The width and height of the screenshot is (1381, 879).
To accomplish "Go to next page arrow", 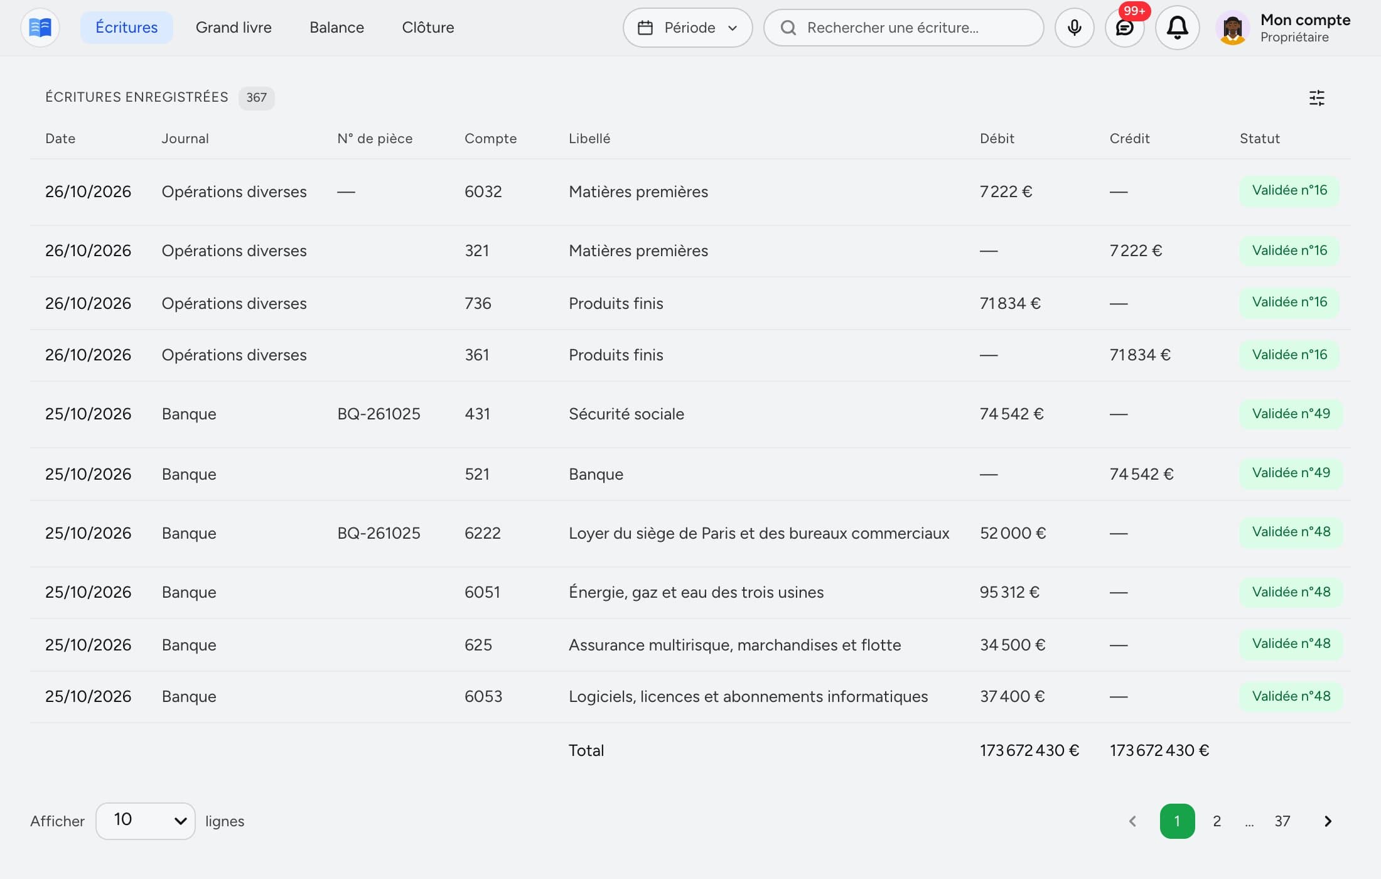I will [x=1328, y=821].
